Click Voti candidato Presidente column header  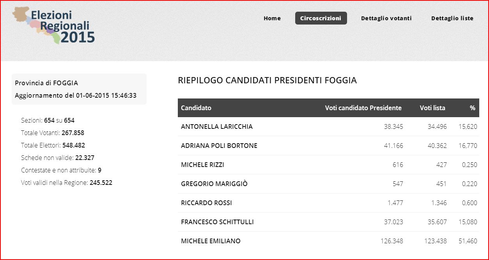(363, 108)
